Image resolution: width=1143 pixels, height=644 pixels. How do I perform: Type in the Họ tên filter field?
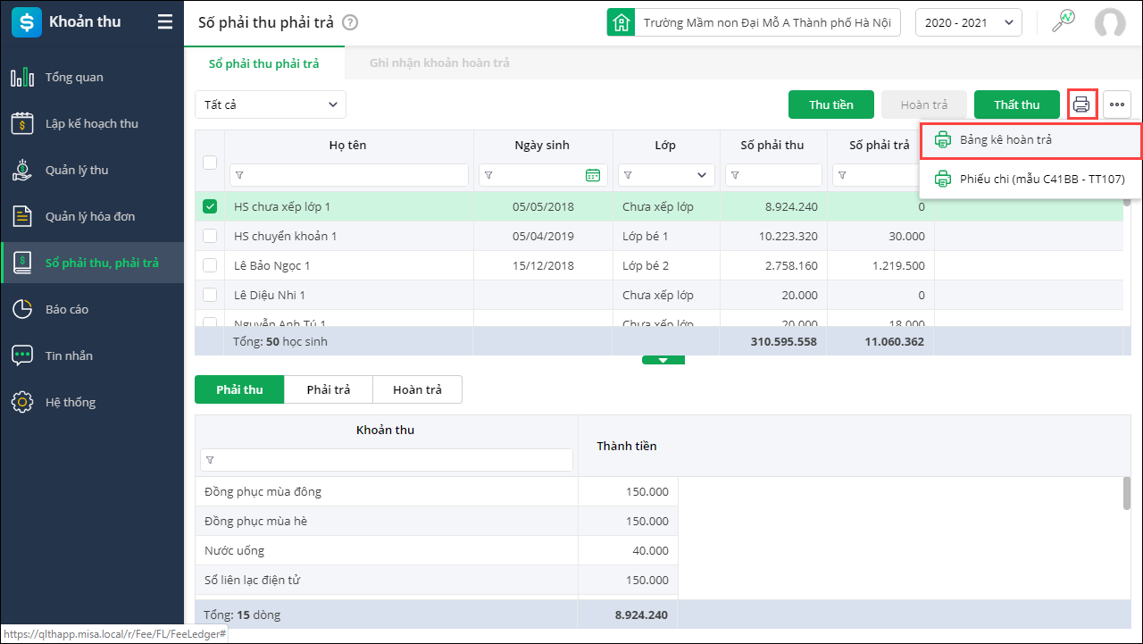tap(355, 175)
